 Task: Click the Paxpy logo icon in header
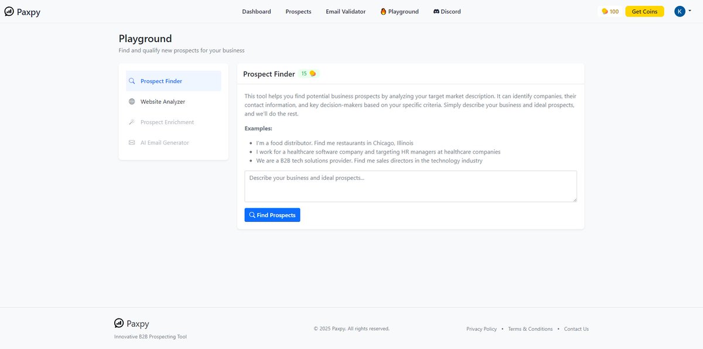pos(9,12)
